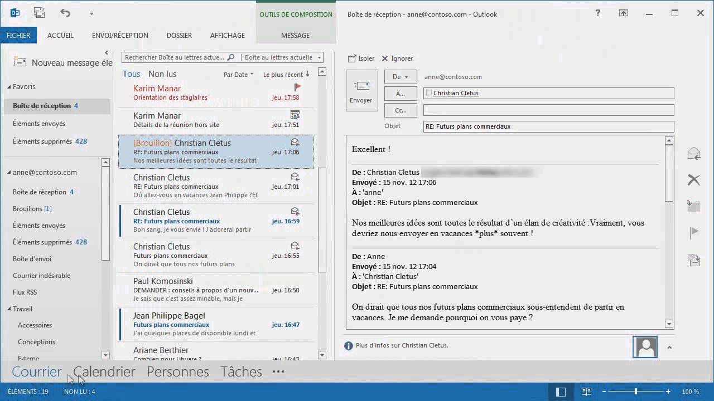The height and width of the screenshot is (401, 714).
Task: Click replied icon on the 17:01 Christian Cletus message
Action: (295, 177)
